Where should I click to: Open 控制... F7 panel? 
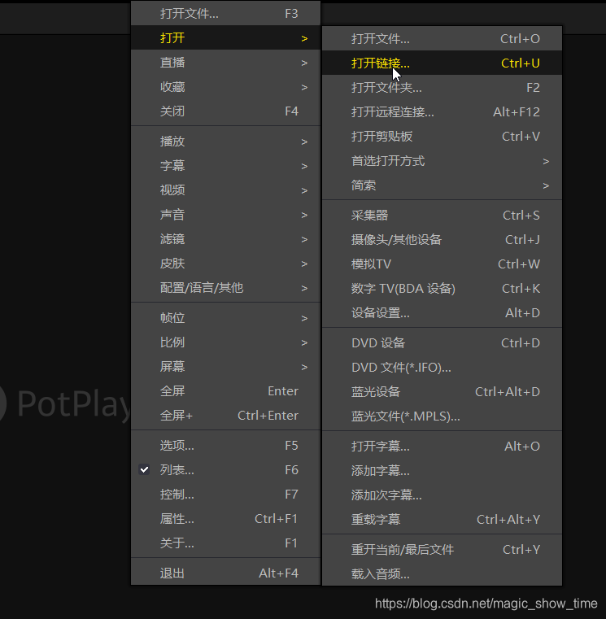click(x=225, y=495)
